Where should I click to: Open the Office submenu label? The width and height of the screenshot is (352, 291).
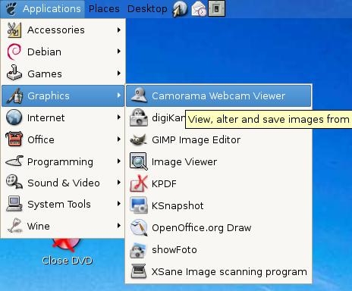[x=41, y=139]
